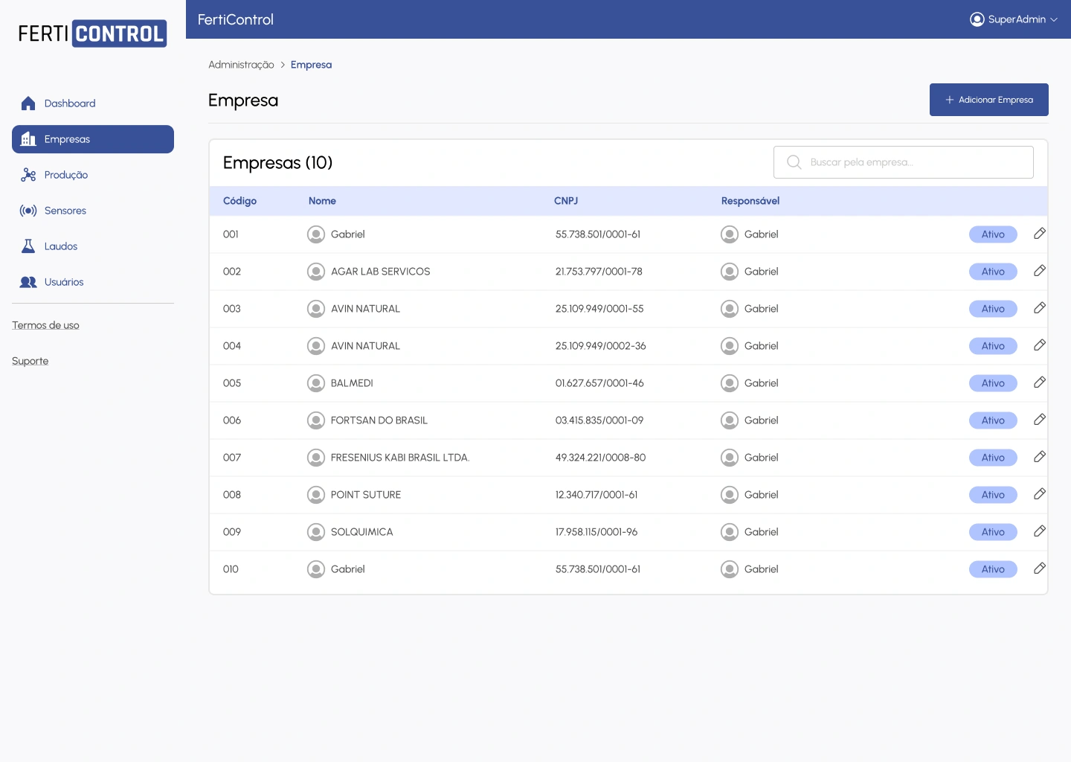Click the Produção molecule icon in sidebar

click(28, 175)
